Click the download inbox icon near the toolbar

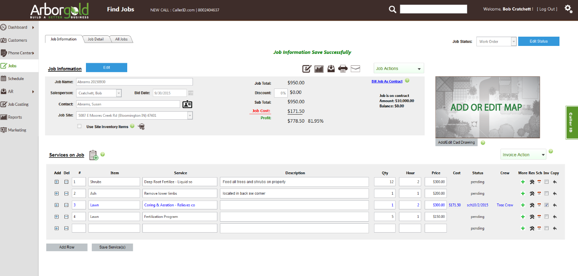pos(331,68)
